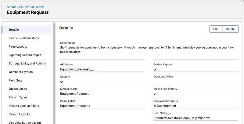Click the Track Field History checkmark

coord(155,94)
